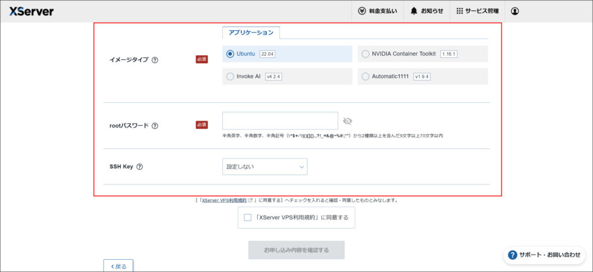Open the user account icon
The image size is (593, 272).
515,11
